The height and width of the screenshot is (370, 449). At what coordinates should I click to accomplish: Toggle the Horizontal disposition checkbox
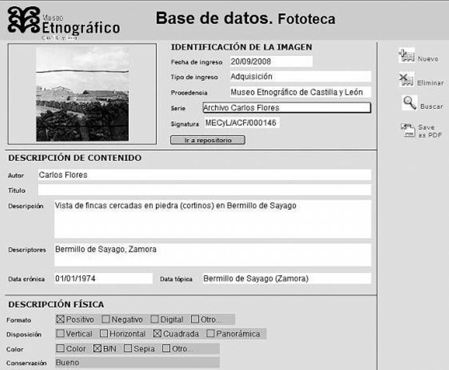tap(104, 334)
